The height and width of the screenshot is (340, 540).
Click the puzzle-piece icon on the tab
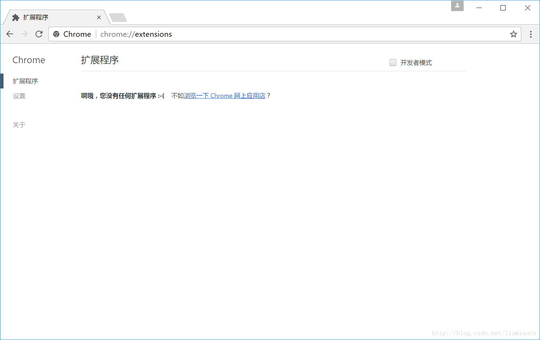click(16, 17)
